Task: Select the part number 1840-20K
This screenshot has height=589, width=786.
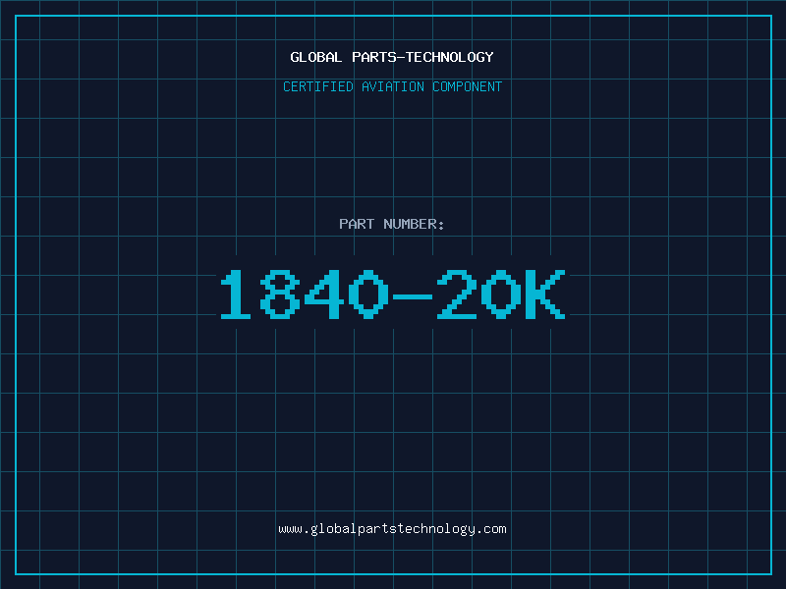Action: tap(393, 294)
